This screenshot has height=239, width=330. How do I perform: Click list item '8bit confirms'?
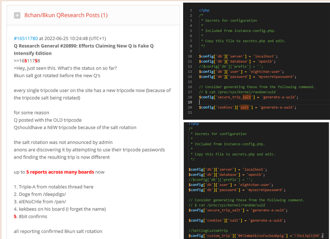(33, 217)
